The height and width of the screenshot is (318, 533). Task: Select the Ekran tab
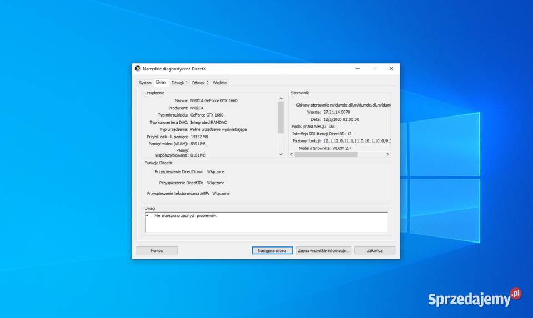pos(161,83)
